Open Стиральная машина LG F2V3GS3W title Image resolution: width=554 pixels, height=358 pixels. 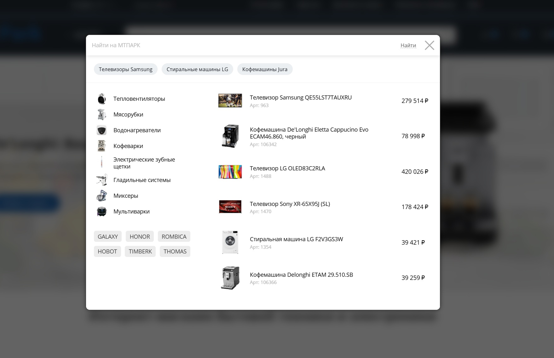point(296,239)
